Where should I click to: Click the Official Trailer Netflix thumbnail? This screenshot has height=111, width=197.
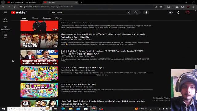39,40
